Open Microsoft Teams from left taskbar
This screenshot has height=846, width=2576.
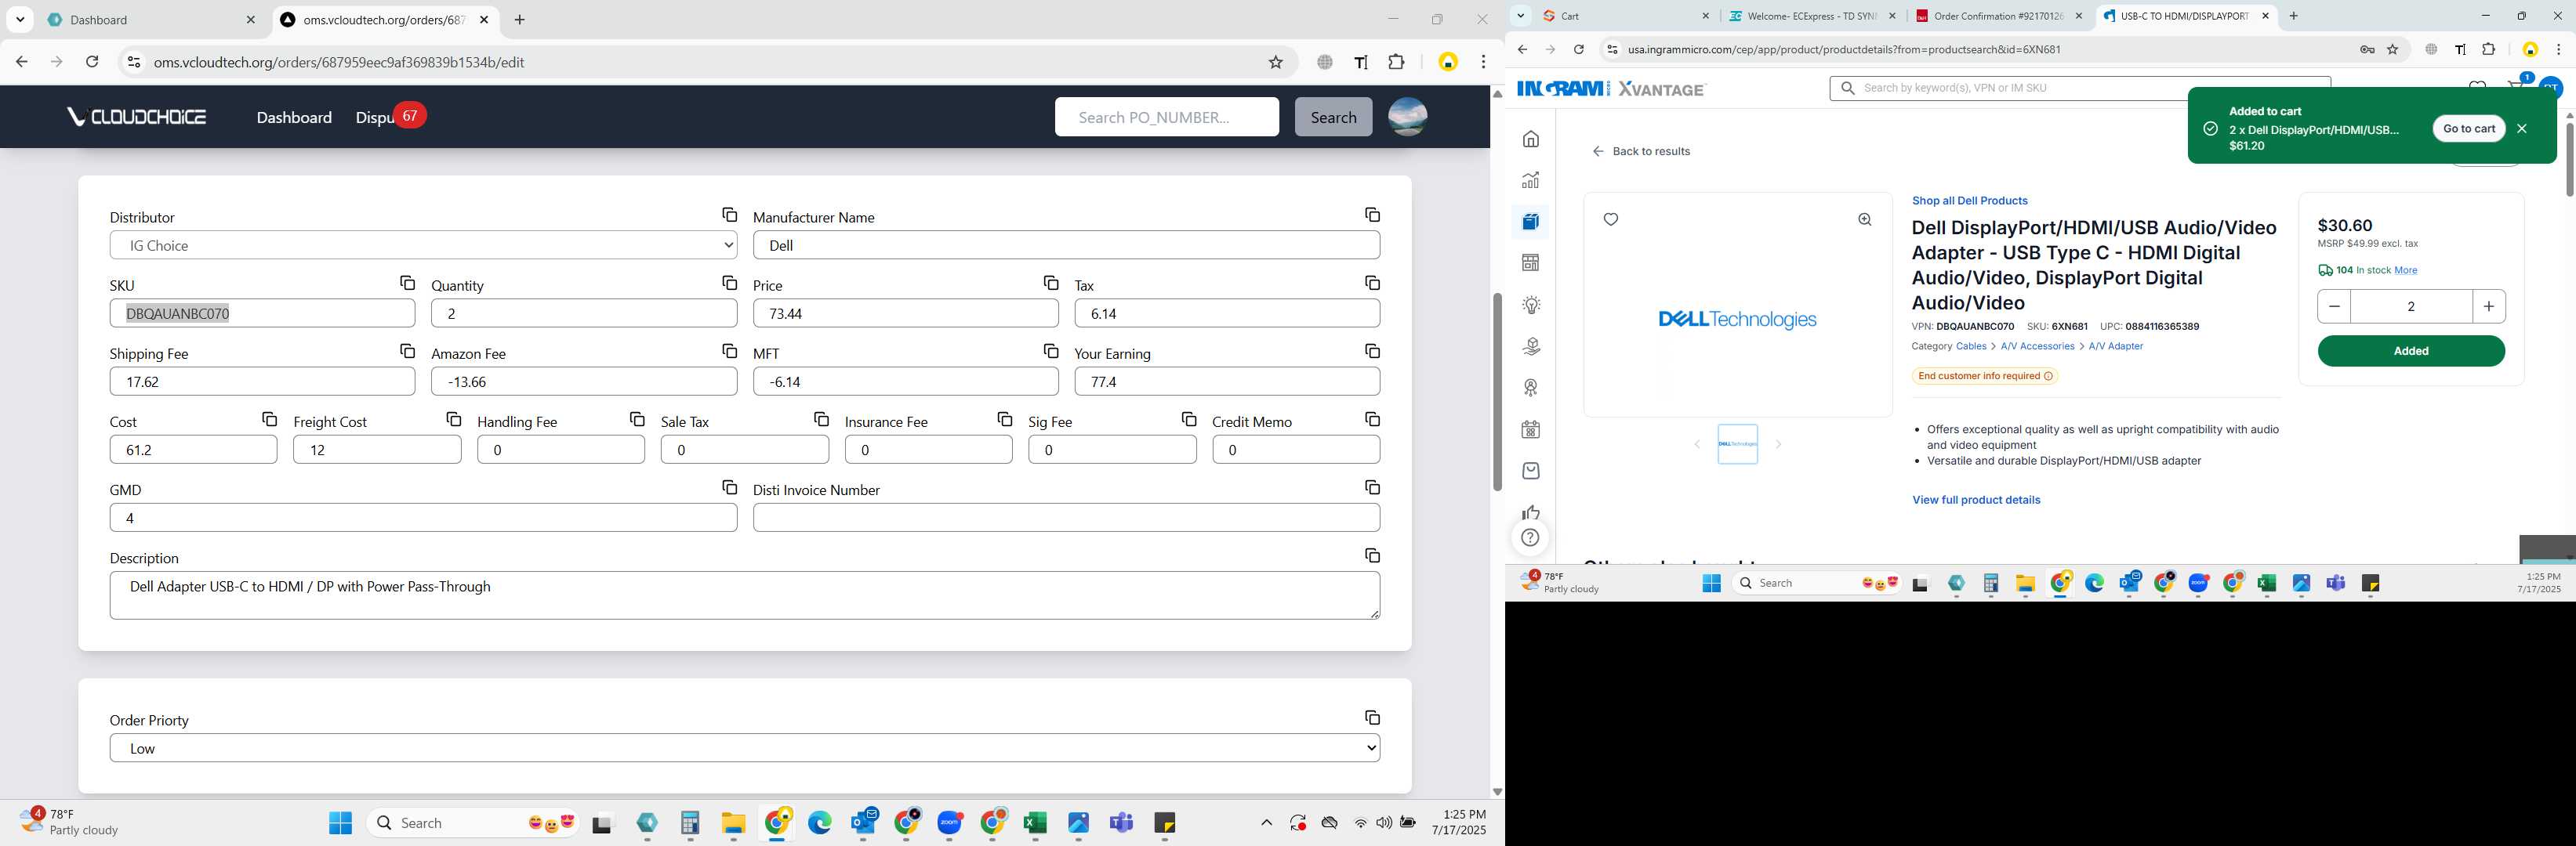point(1121,822)
